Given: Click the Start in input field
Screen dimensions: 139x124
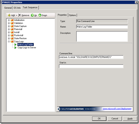Looking at the screenshot, I should [x=91, y=66].
